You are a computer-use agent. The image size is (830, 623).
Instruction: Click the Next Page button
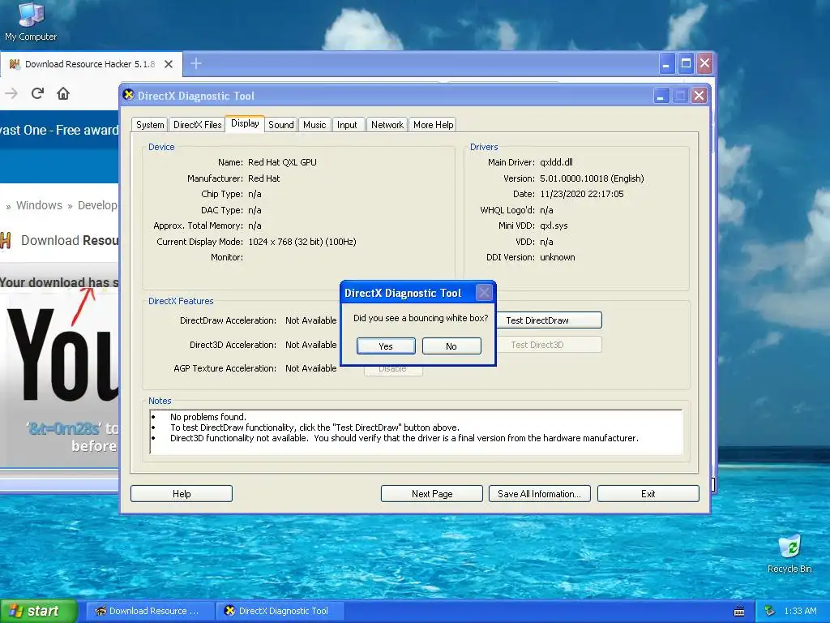click(432, 493)
